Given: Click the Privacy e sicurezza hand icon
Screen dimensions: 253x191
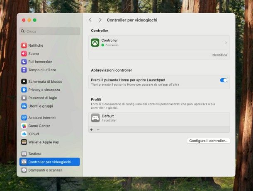Looking at the screenshot, I should point(24,90).
